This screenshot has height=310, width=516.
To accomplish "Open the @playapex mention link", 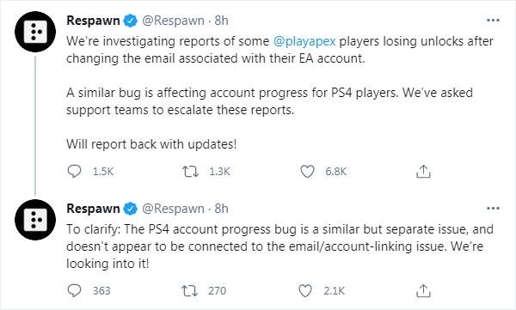I will [304, 41].
